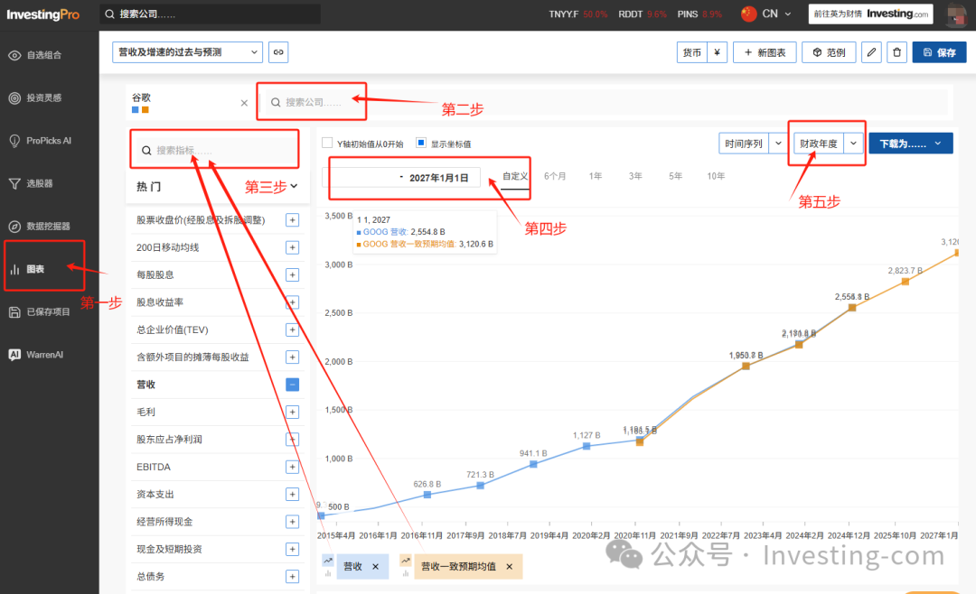Uncheck the 显示坐标值 checkbox
Viewport: 976px width, 594px height.
(x=421, y=143)
